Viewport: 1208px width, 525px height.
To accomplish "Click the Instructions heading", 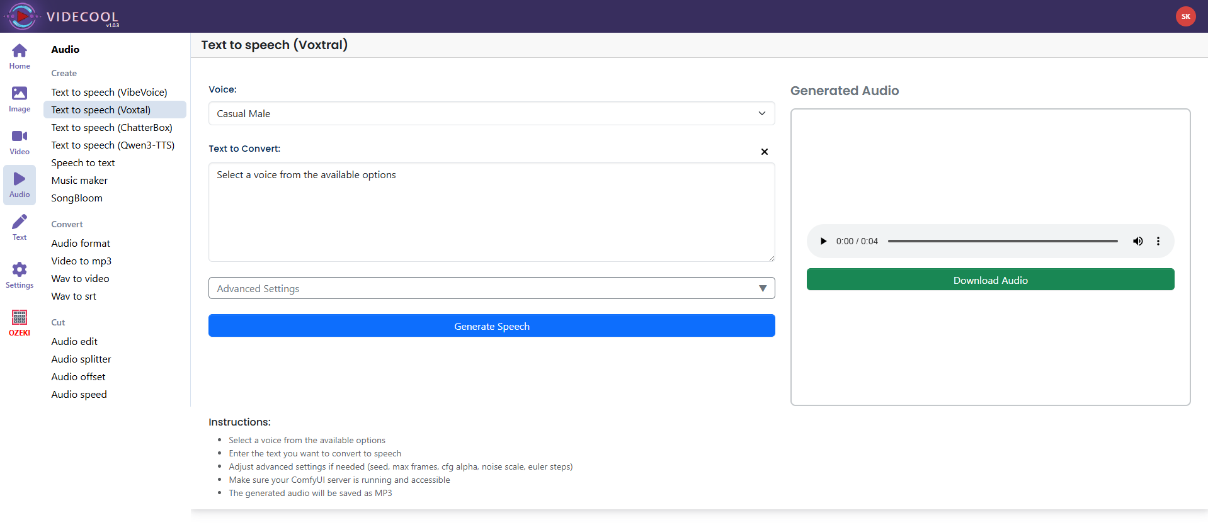I will pos(239,422).
